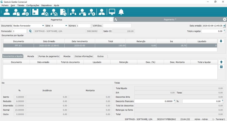Expand the Documento dropdown

(43, 26)
